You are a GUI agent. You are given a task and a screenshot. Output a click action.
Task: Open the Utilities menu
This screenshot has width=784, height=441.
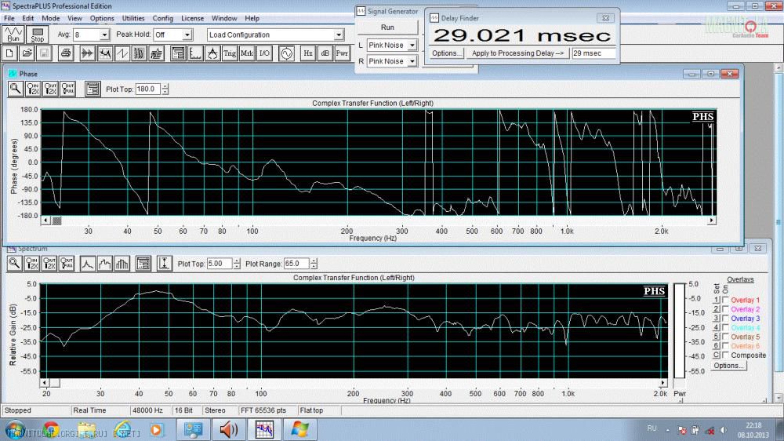tap(133, 18)
